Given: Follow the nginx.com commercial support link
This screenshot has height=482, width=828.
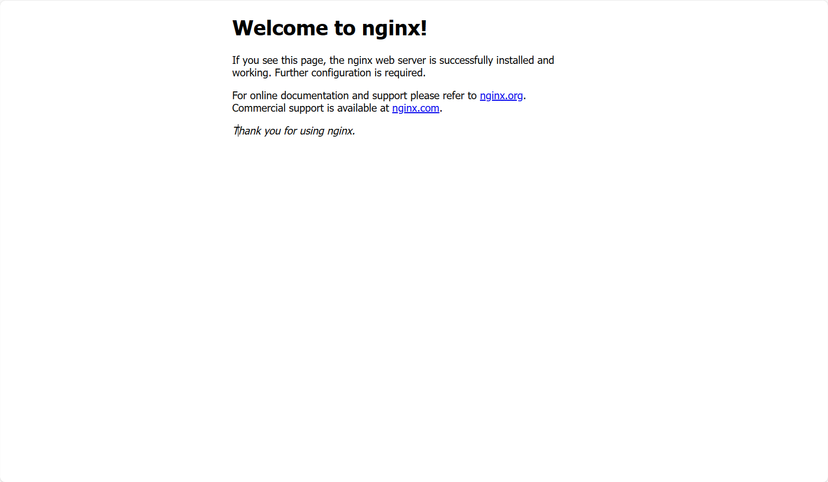Looking at the screenshot, I should pos(416,108).
